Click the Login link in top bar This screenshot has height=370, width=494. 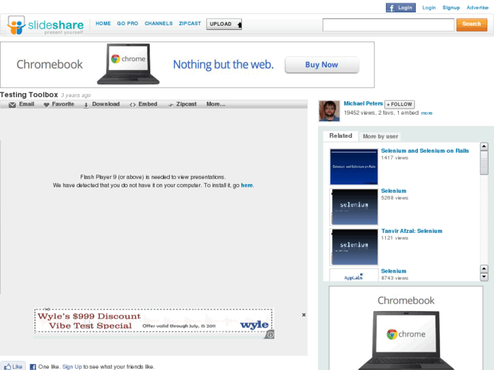(x=429, y=7)
